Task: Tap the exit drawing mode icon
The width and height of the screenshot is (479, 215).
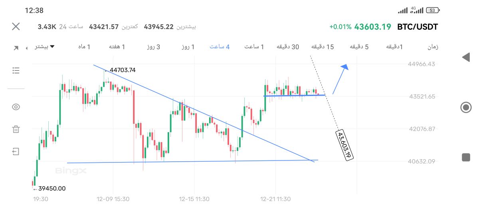Action: [x=16, y=151]
